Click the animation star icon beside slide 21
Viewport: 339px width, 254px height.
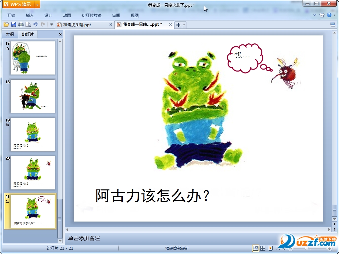tap(7, 202)
